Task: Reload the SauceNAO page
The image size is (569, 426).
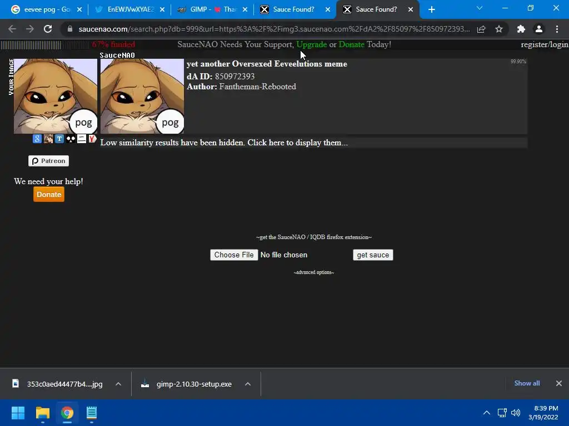Action: [48, 29]
